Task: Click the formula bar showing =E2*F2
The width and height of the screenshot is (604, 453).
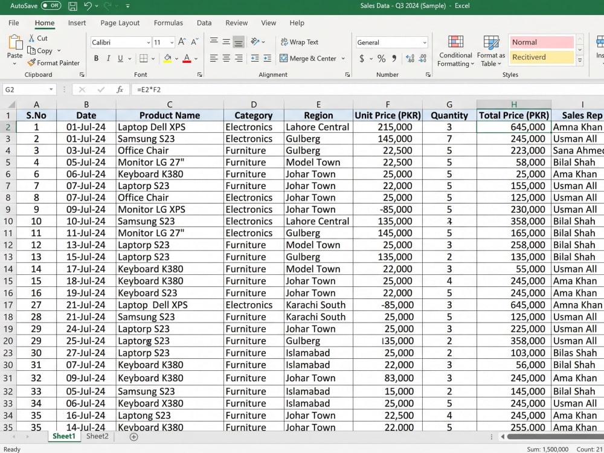Action: click(368, 89)
